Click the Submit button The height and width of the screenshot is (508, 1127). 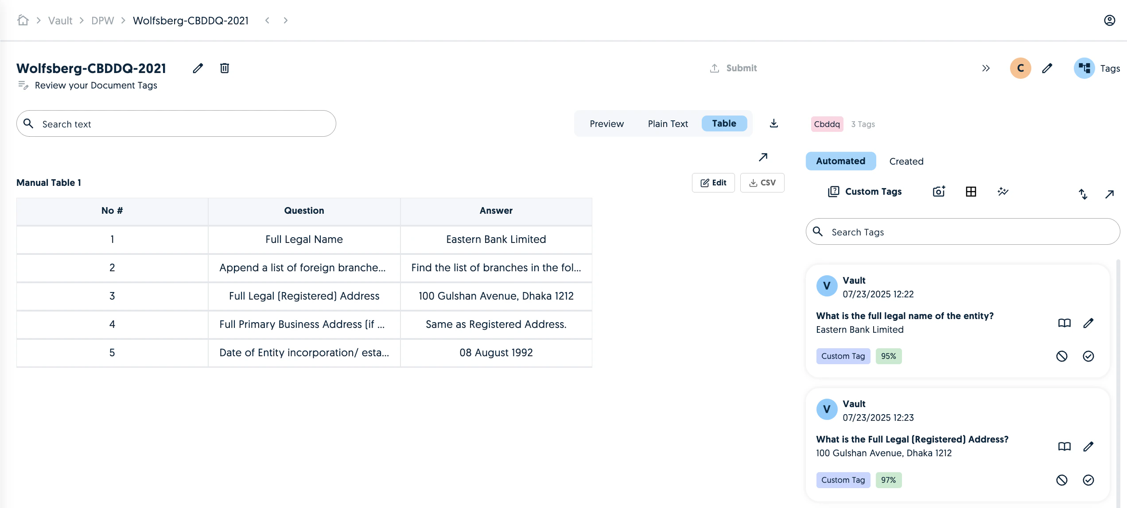click(x=734, y=68)
